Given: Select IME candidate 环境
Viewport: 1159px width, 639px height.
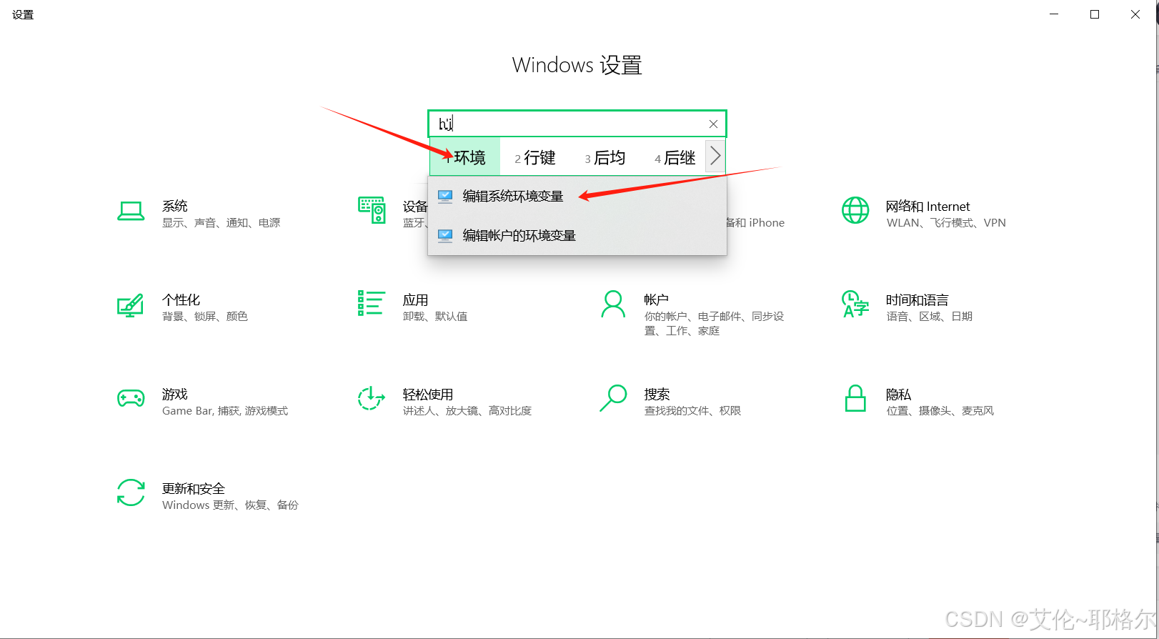Looking at the screenshot, I should click(465, 157).
